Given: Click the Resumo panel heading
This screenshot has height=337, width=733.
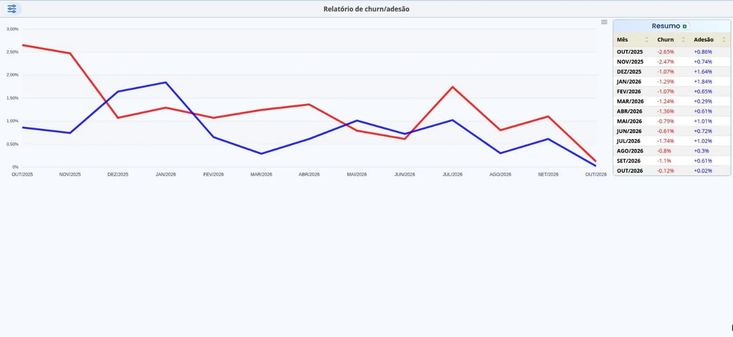Looking at the screenshot, I should point(666,26).
